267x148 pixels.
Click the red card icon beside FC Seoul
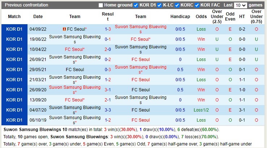64,29
